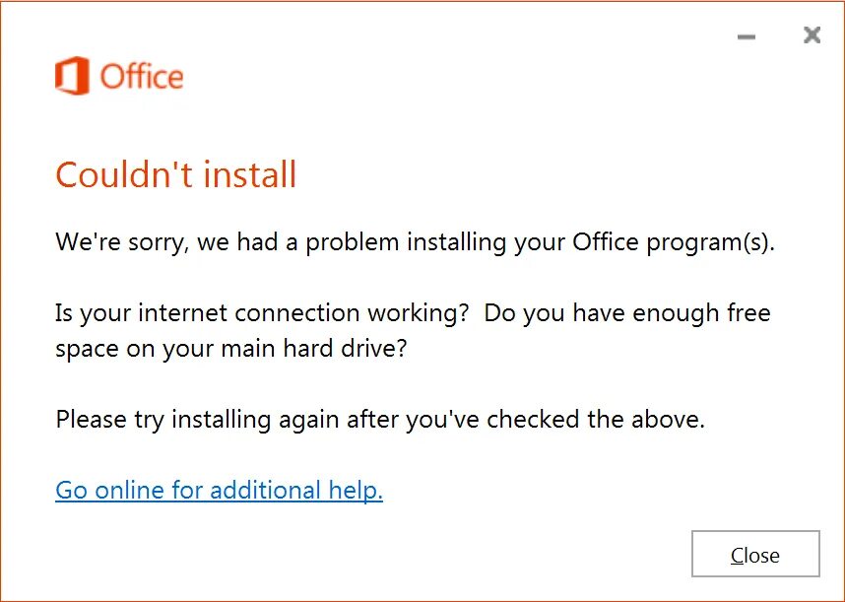Click the 'Please try installing again' instruction
This screenshot has width=845, height=602.
tap(380, 420)
